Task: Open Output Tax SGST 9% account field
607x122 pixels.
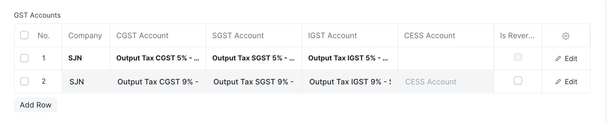Action: [x=254, y=82]
